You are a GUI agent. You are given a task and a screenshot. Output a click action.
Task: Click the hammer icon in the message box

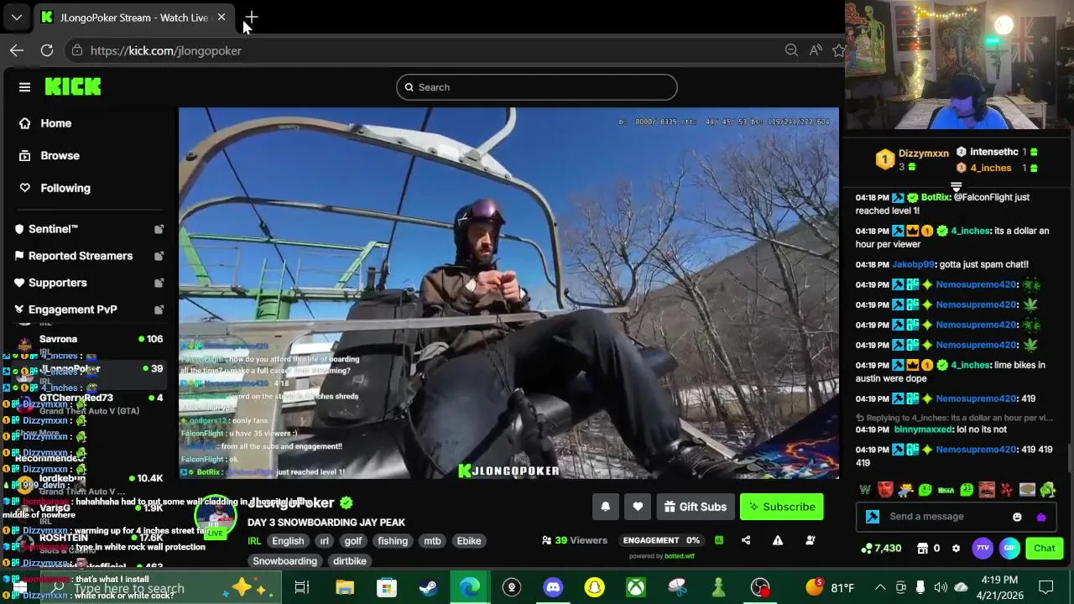pyautogui.click(x=873, y=517)
